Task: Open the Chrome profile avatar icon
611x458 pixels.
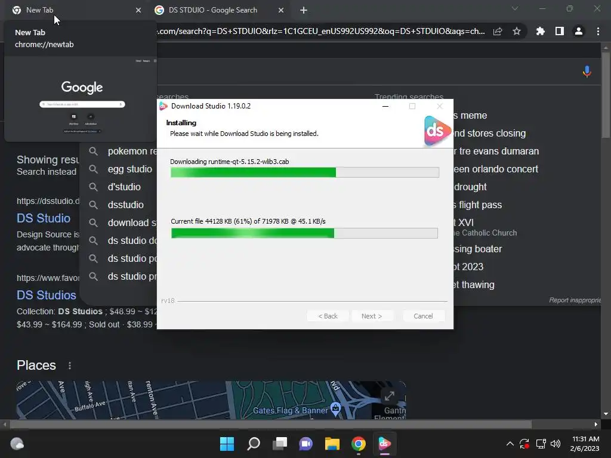Action: tap(579, 31)
